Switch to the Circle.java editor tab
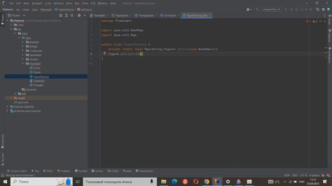The image size is (332, 186). pos(170,16)
